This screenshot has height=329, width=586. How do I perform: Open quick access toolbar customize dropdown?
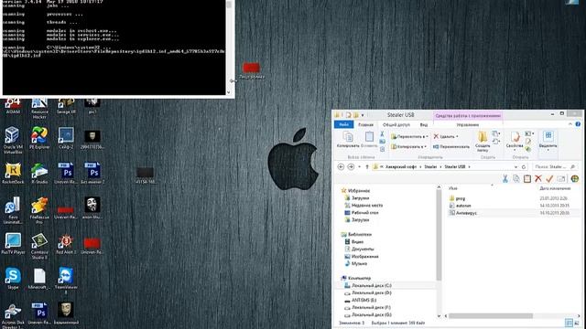coord(363,115)
